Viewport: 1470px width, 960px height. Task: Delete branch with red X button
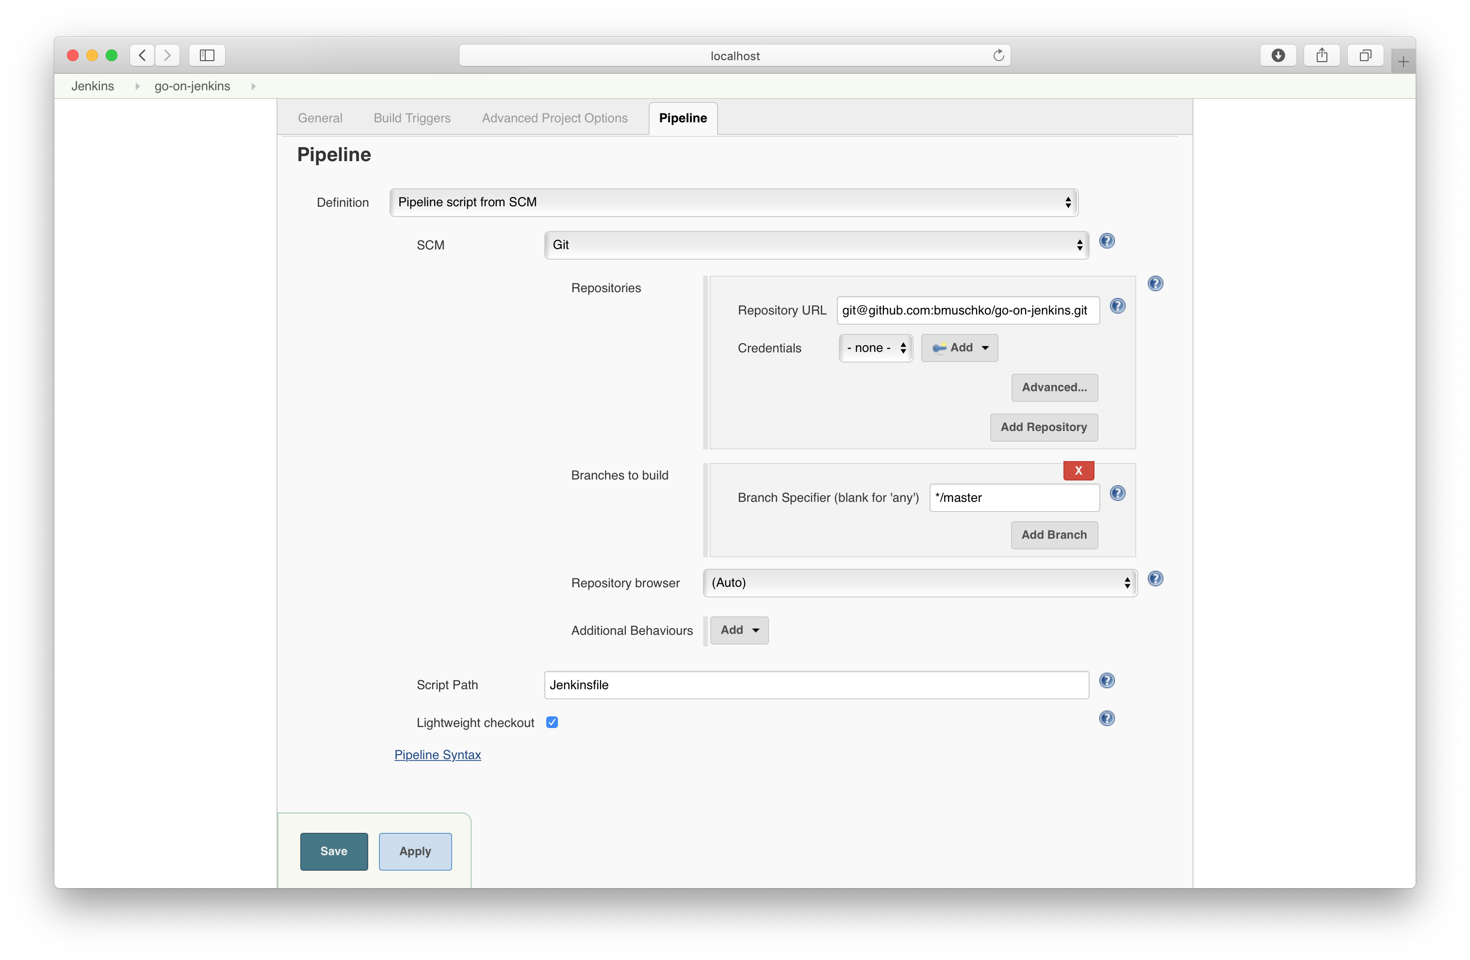1078,470
